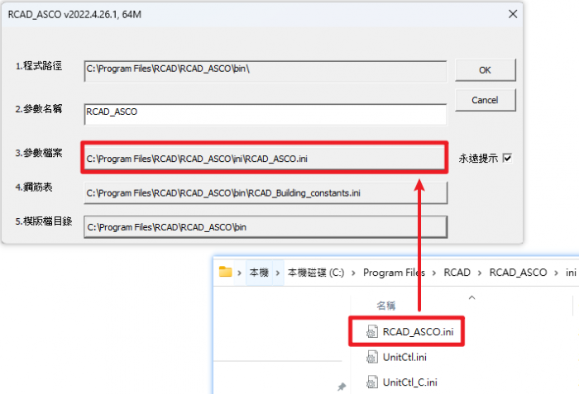
Task: Close the RCAD_ASCO dialog window
Action: tap(513, 14)
